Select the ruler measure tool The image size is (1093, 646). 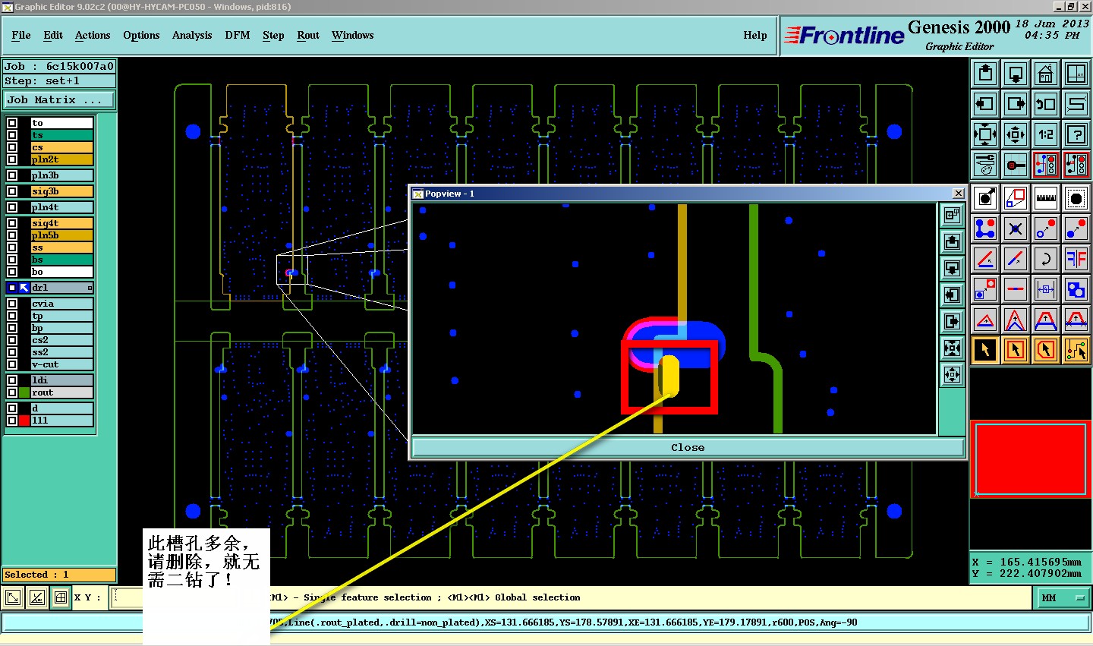pos(1046,199)
